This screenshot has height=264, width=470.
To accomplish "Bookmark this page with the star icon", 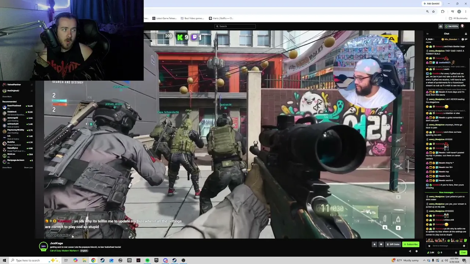I will [433, 11].
